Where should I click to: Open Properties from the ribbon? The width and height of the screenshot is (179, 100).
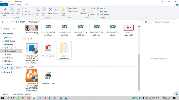click(x=83, y=12)
